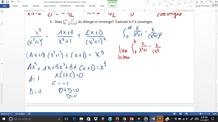Click the touch keyboard icon in system tray

click(197, 119)
